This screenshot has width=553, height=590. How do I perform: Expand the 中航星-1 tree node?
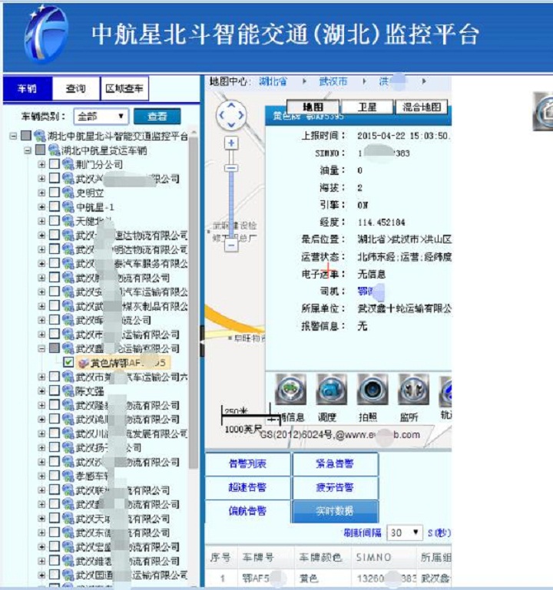[x=41, y=207]
